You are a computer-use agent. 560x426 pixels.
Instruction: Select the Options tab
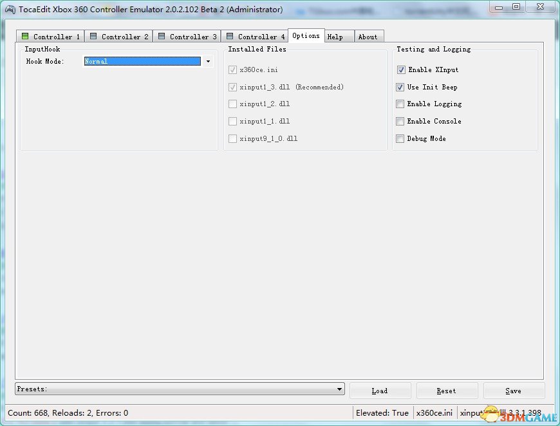click(x=306, y=35)
